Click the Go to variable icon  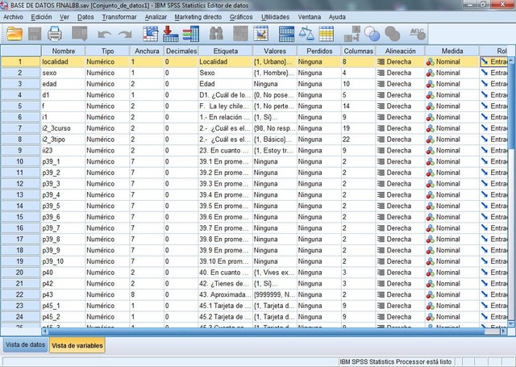(x=170, y=34)
